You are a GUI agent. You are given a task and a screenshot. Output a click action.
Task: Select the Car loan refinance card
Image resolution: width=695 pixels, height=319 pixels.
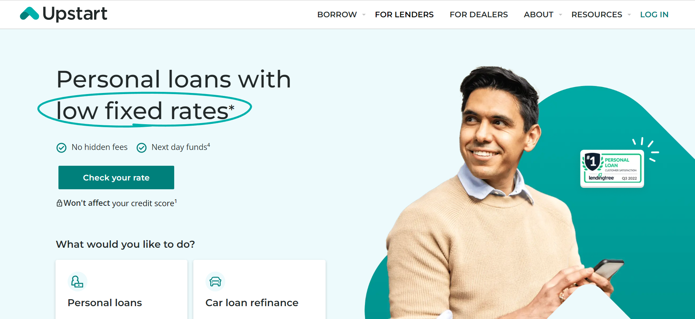[259, 290]
